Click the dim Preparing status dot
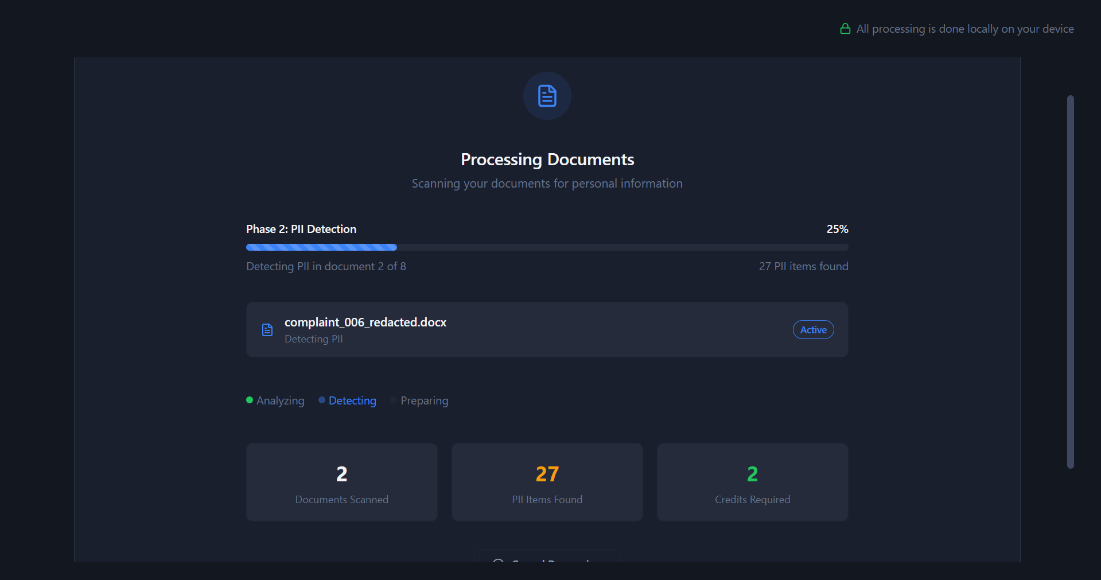The height and width of the screenshot is (580, 1101). [x=394, y=400]
